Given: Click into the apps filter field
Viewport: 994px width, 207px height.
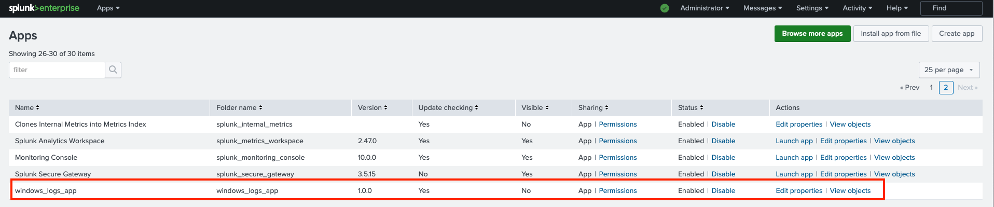Looking at the screenshot, I should (57, 70).
